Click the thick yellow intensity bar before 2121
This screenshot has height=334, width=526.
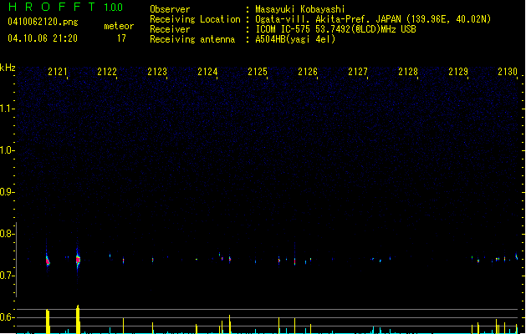(48, 321)
